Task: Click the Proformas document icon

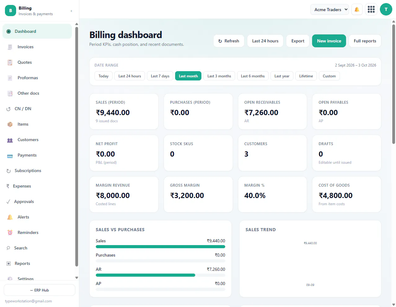Action: pos(10,78)
